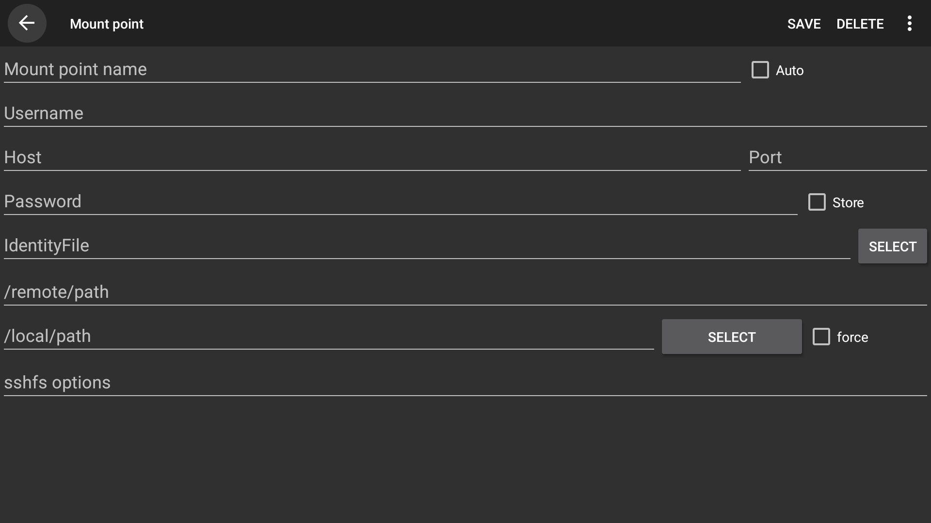This screenshot has width=931, height=523.
Task: Click into the Username field
Action: [465, 113]
